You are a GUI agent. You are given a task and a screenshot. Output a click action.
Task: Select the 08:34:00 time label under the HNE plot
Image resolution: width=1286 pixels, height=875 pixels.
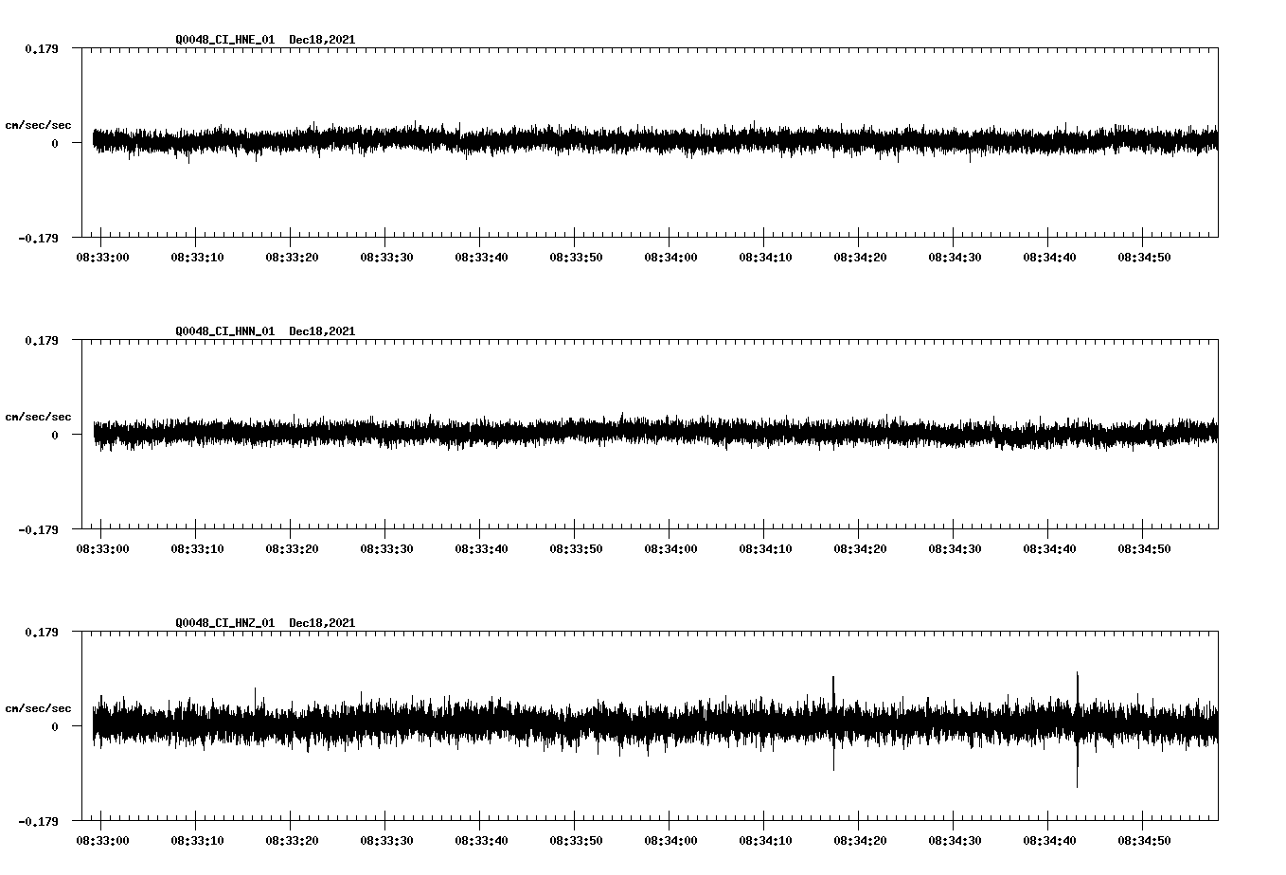[x=670, y=257]
